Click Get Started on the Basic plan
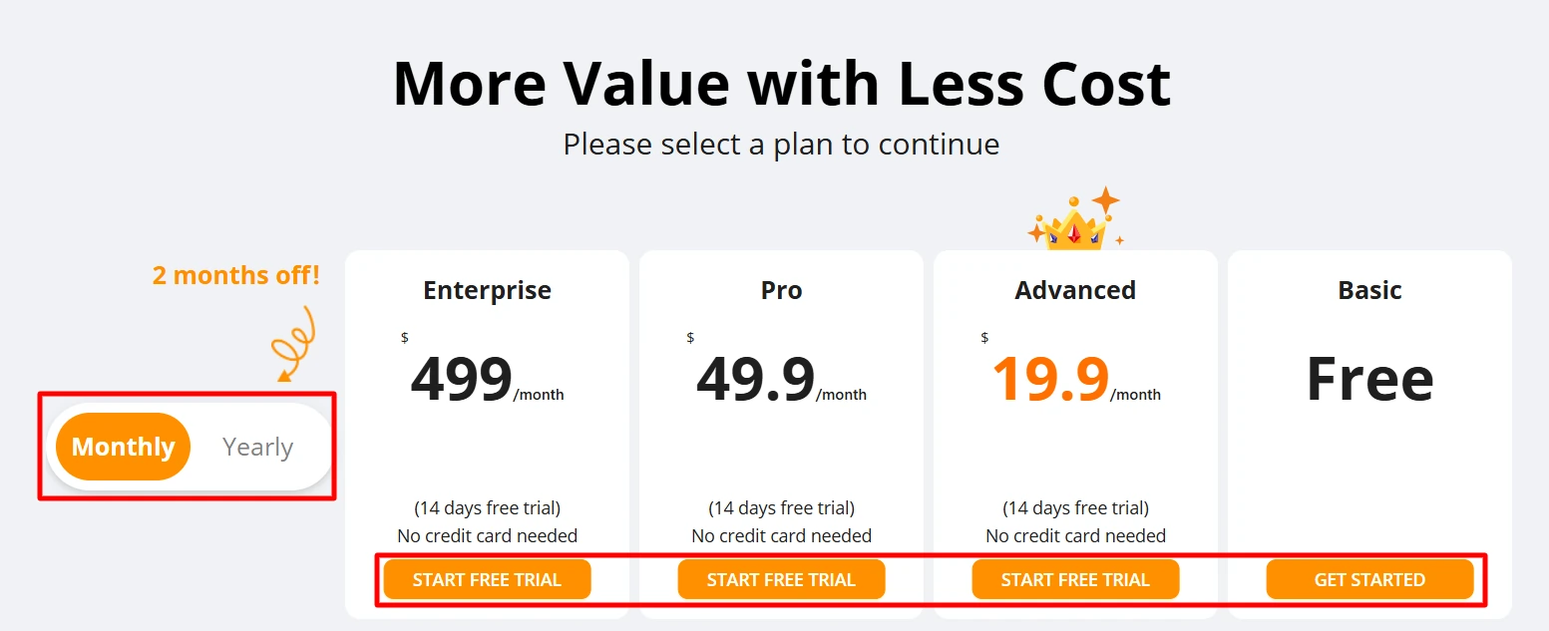The height and width of the screenshot is (631, 1549). pyautogui.click(x=1369, y=578)
